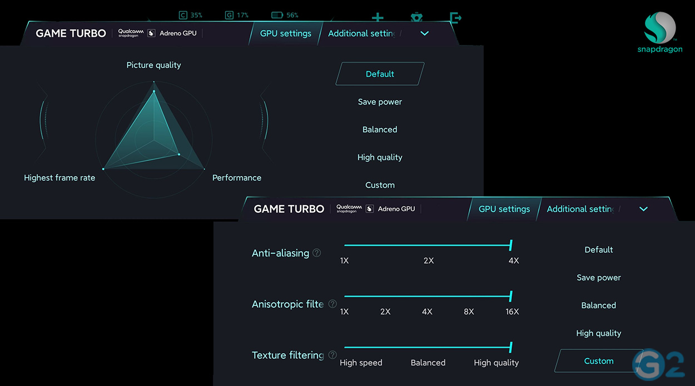Open the help icon next to Anti-aliasing

click(317, 253)
